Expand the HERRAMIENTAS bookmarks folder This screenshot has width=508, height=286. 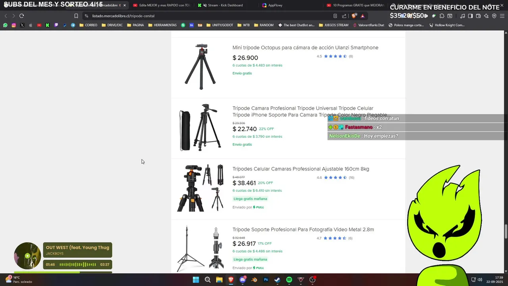162,25
